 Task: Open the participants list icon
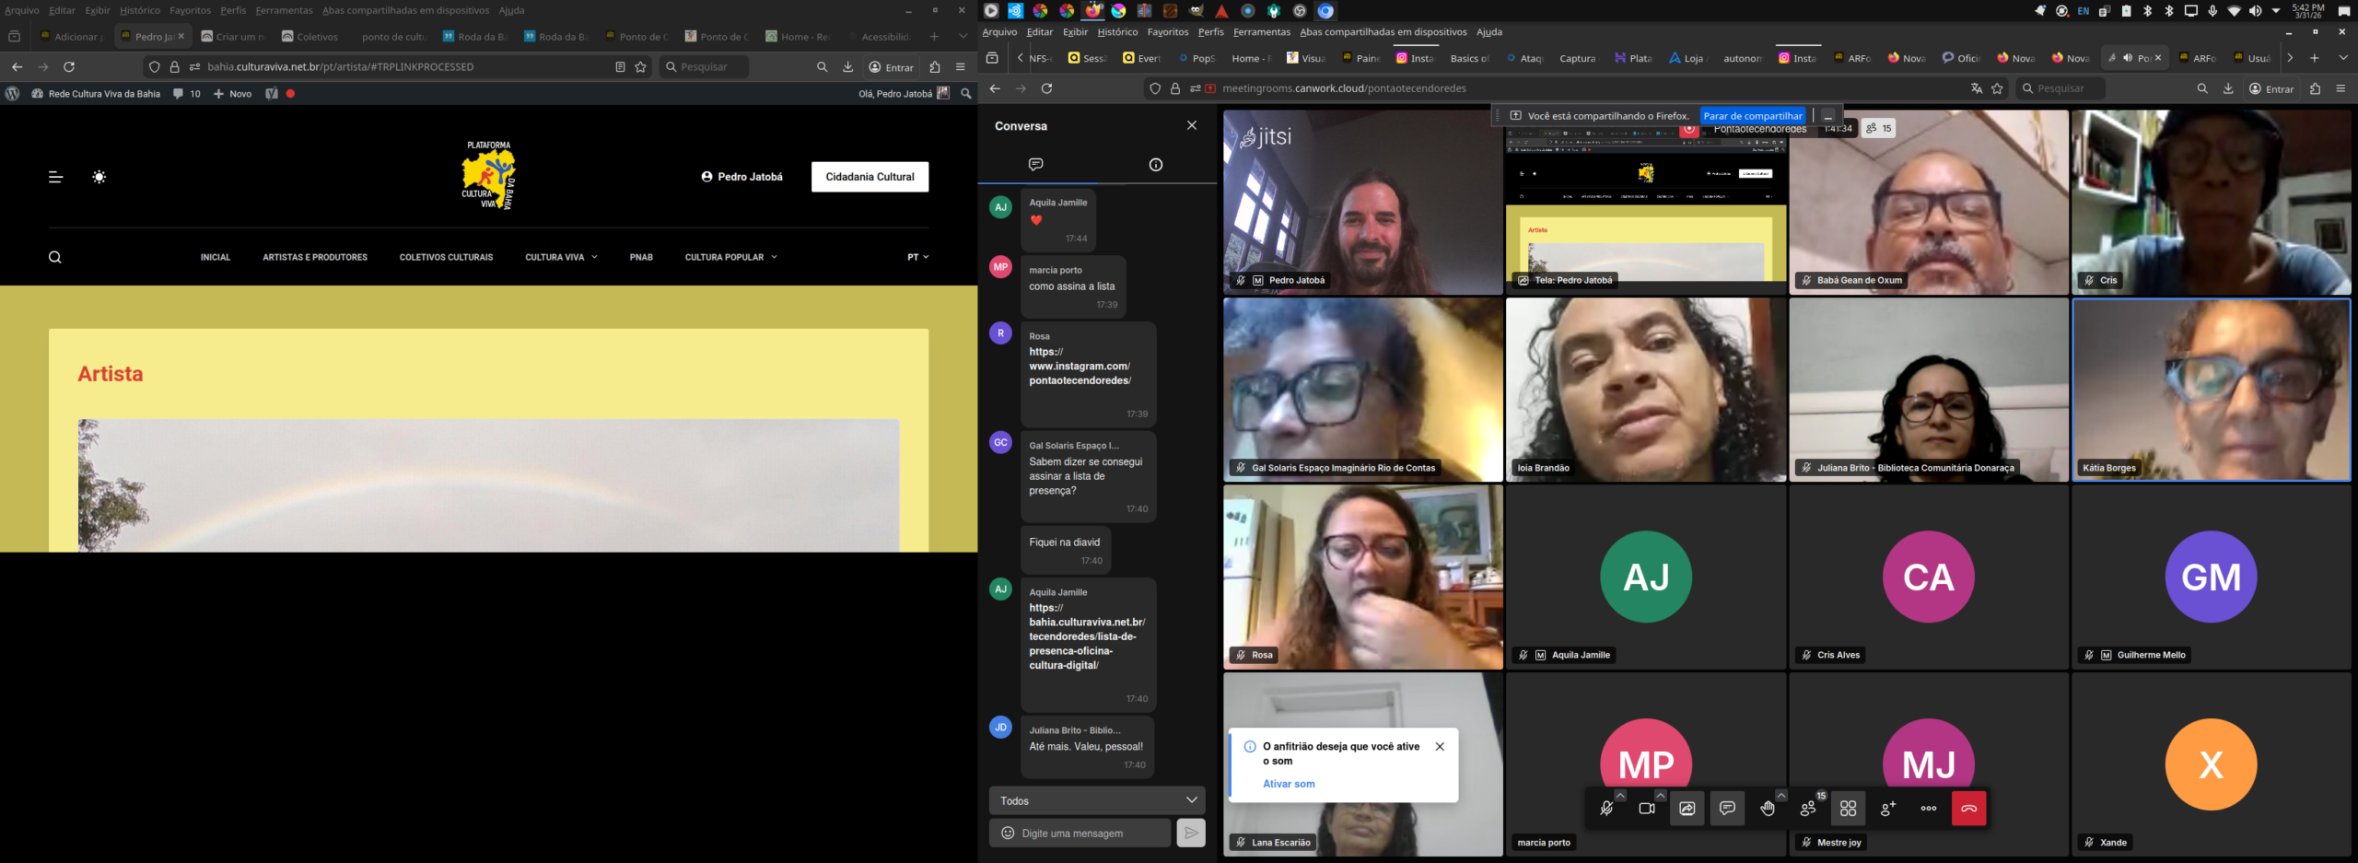1808,809
